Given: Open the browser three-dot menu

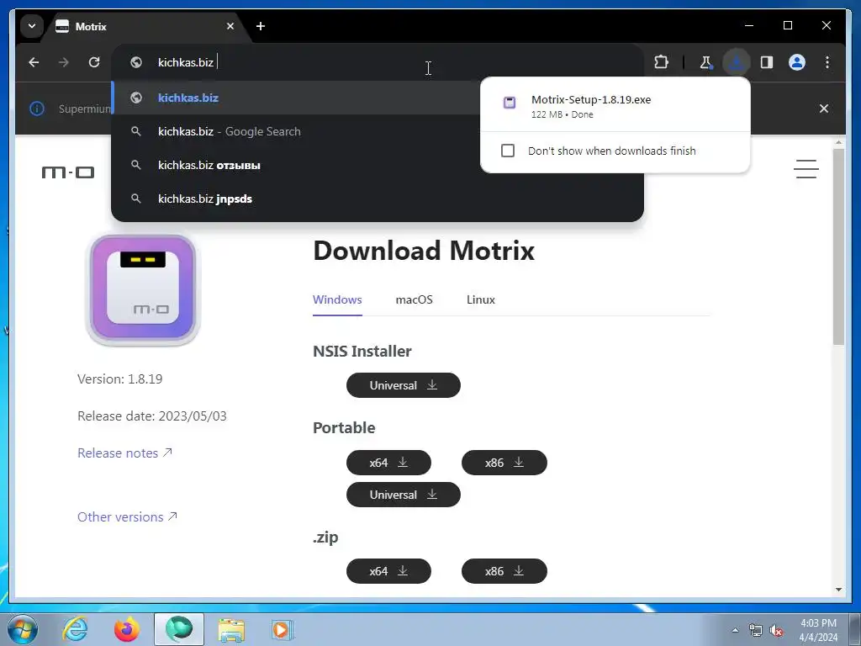Looking at the screenshot, I should [827, 62].
